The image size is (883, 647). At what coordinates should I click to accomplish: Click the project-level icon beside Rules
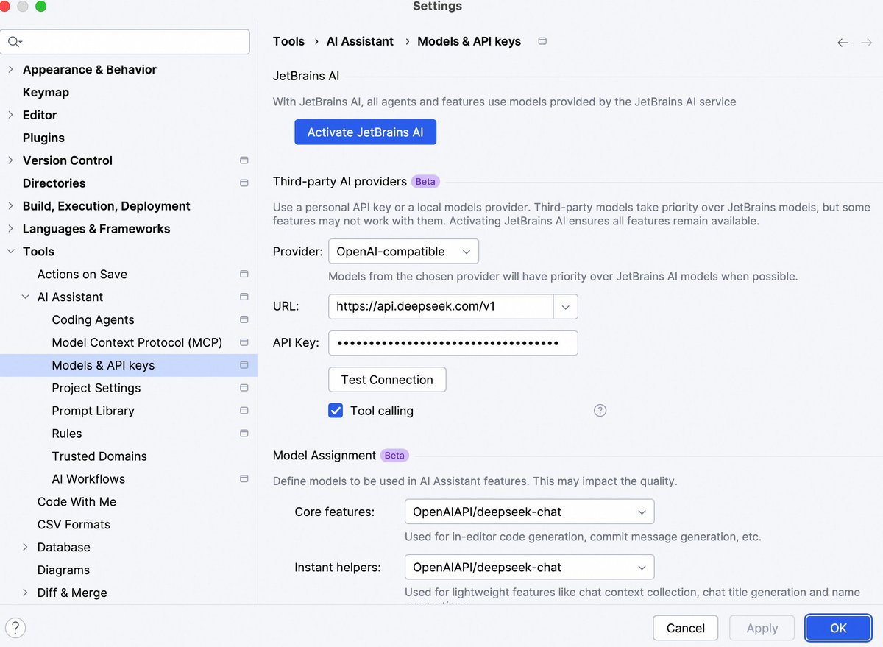[244, 434]
